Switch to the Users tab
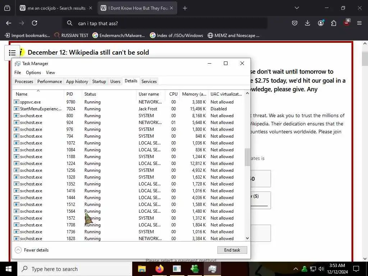368x276 pixels. pyautogui.click(x=115, y=82)
